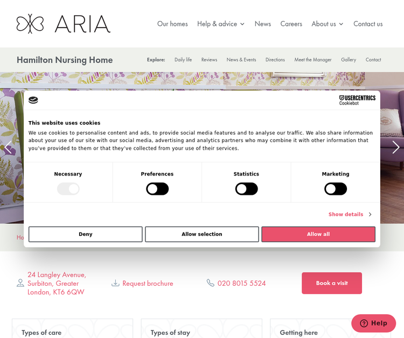404x338 pixels.
Task: Enable the Preferences cookie toggle
Action: coord(157,189)
